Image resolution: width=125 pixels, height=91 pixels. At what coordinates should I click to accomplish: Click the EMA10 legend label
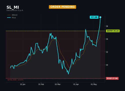pyautogui.click(x=14, y=15)
